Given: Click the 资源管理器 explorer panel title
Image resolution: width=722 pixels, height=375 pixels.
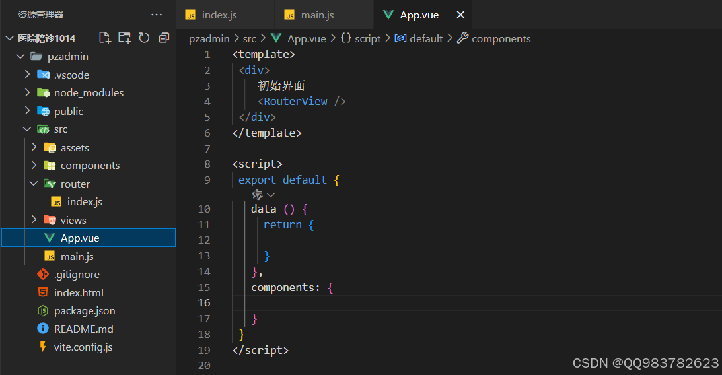Looking at the screenshot, I should (x=40, y=15).
